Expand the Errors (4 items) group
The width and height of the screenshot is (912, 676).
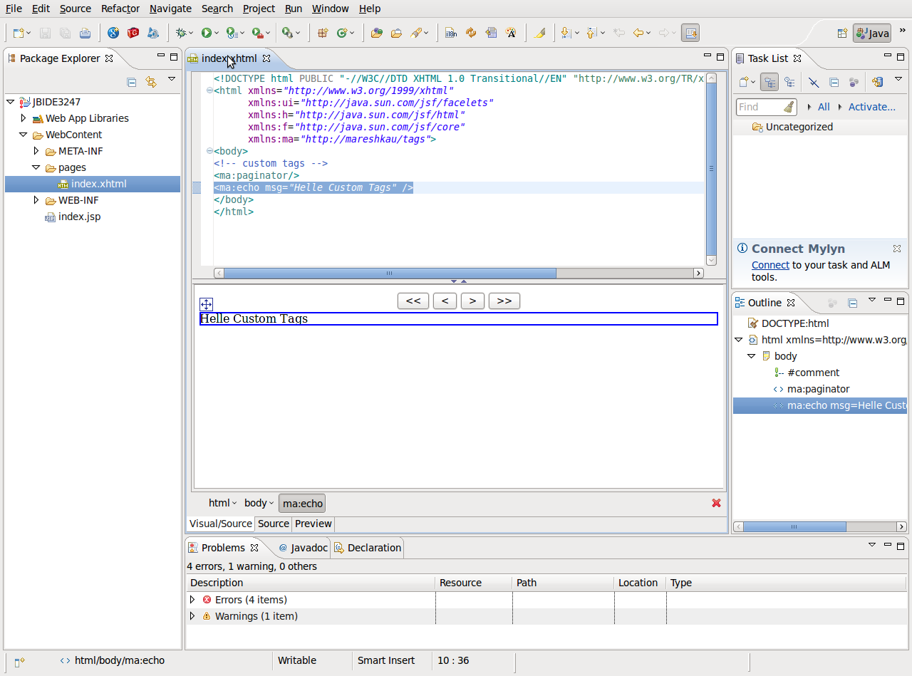(x=192, y=600)
